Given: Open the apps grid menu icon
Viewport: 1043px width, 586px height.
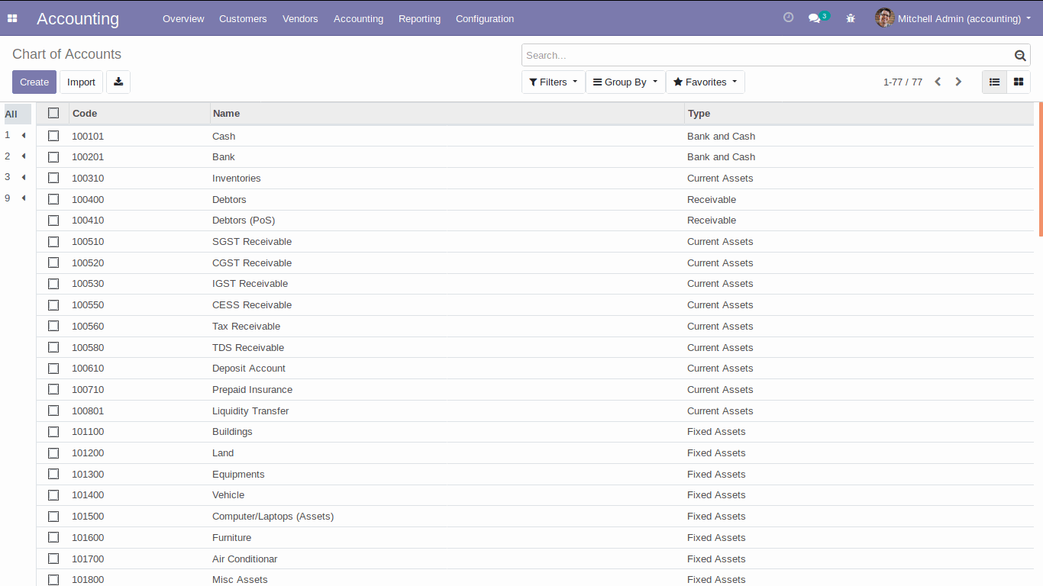Looking at the screenshot, I should tap(12, 18).
